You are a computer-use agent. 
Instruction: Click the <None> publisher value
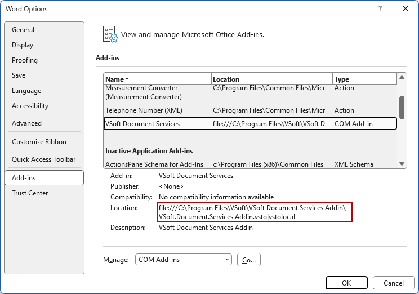tap(171, 186)
